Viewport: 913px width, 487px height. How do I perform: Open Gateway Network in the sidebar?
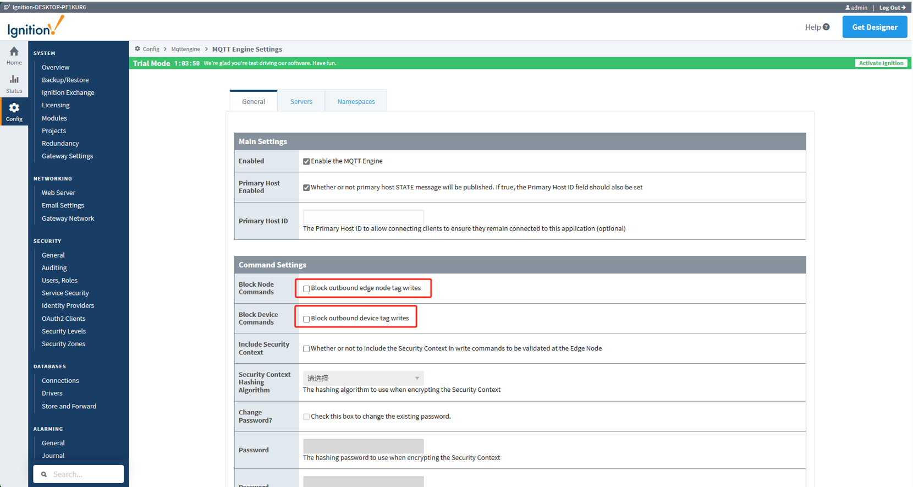pos(68,218)
